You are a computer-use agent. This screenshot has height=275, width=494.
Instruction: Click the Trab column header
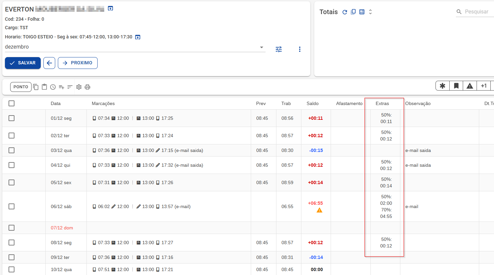pos(286,103)
